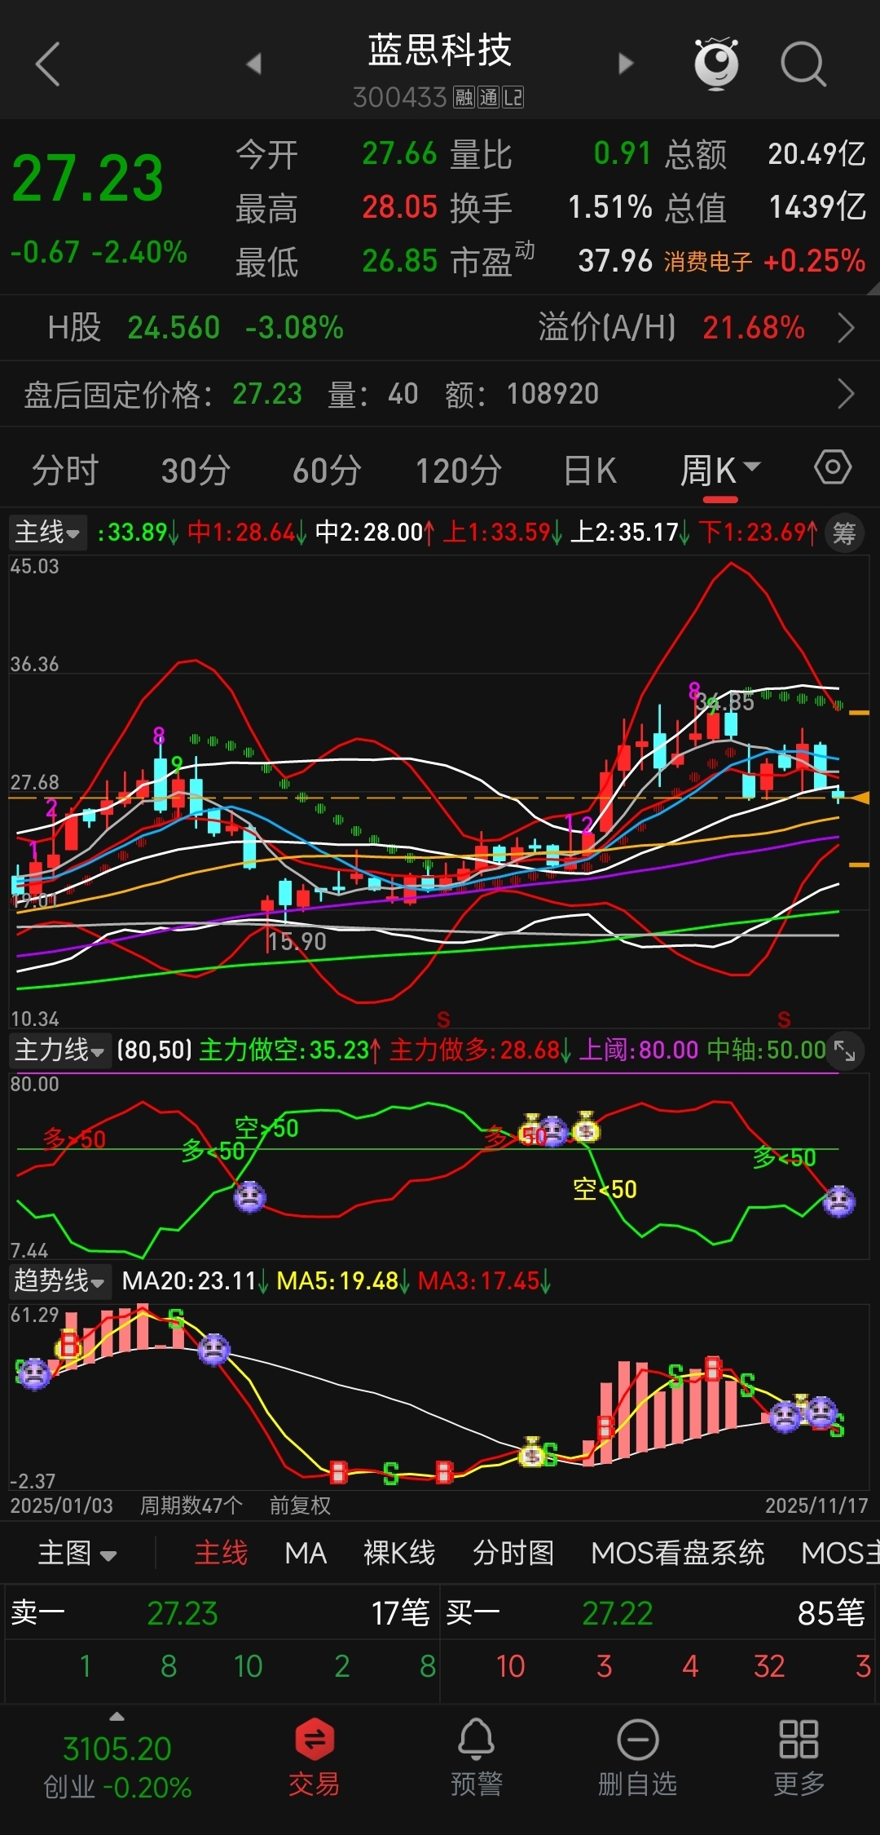Screen dimensions: 880x1835
Task: Expand the 主力线 sub-chart to fullscreen
Action: [x=845, y=1051]
